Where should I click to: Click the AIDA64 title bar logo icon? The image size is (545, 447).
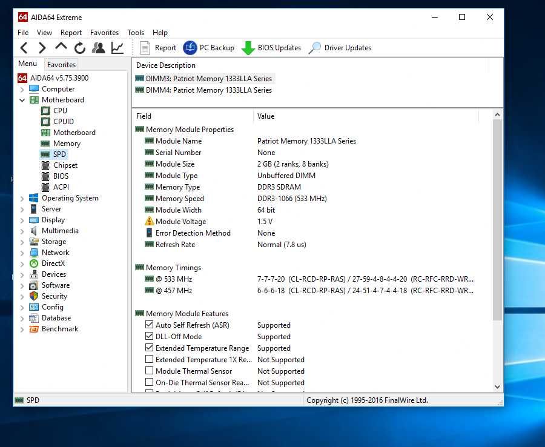(23, 17)
